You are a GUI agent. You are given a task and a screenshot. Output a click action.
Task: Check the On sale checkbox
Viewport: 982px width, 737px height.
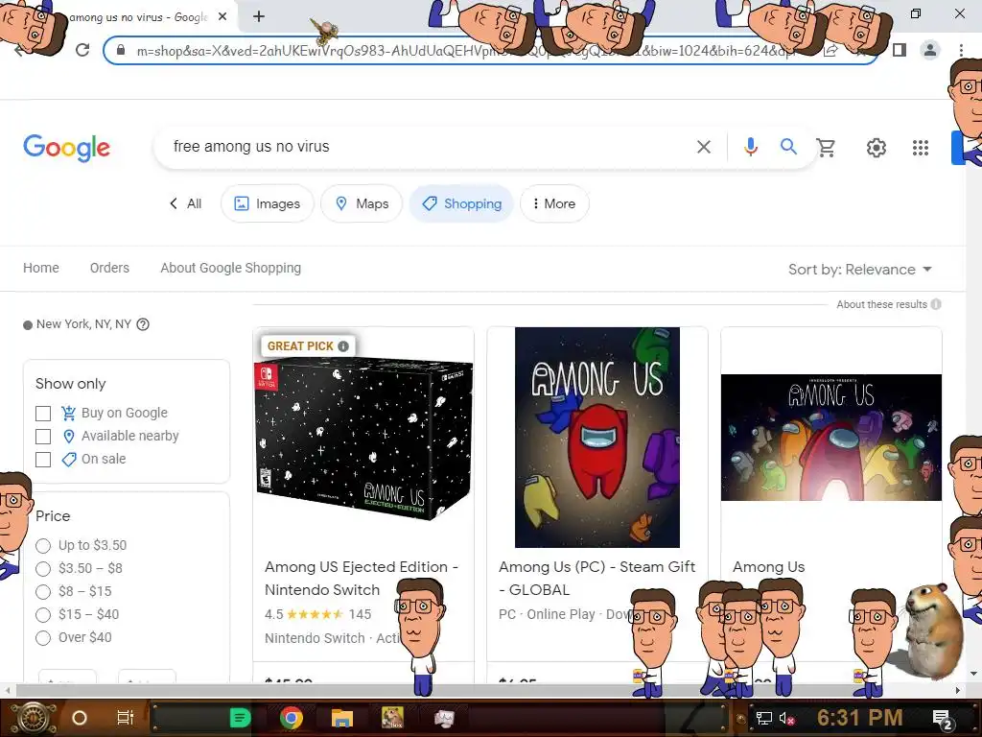pyautogui.click(x=43, y=460)
